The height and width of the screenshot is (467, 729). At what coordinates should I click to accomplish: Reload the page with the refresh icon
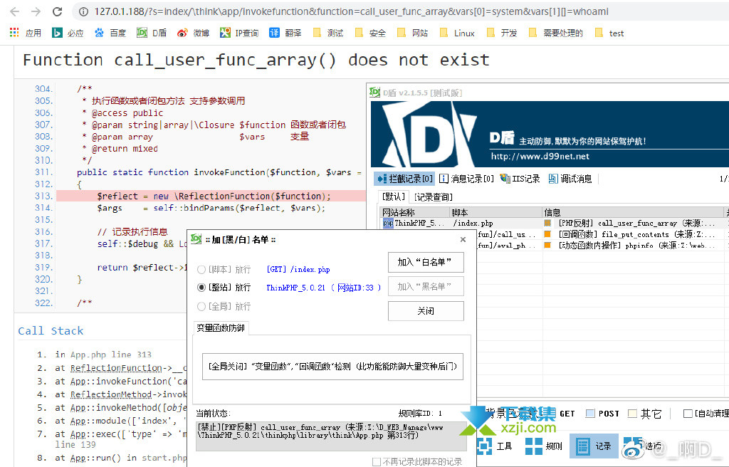[x=57, y=11]
